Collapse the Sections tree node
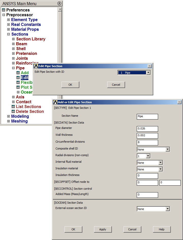183x240 pixels. 8,34
